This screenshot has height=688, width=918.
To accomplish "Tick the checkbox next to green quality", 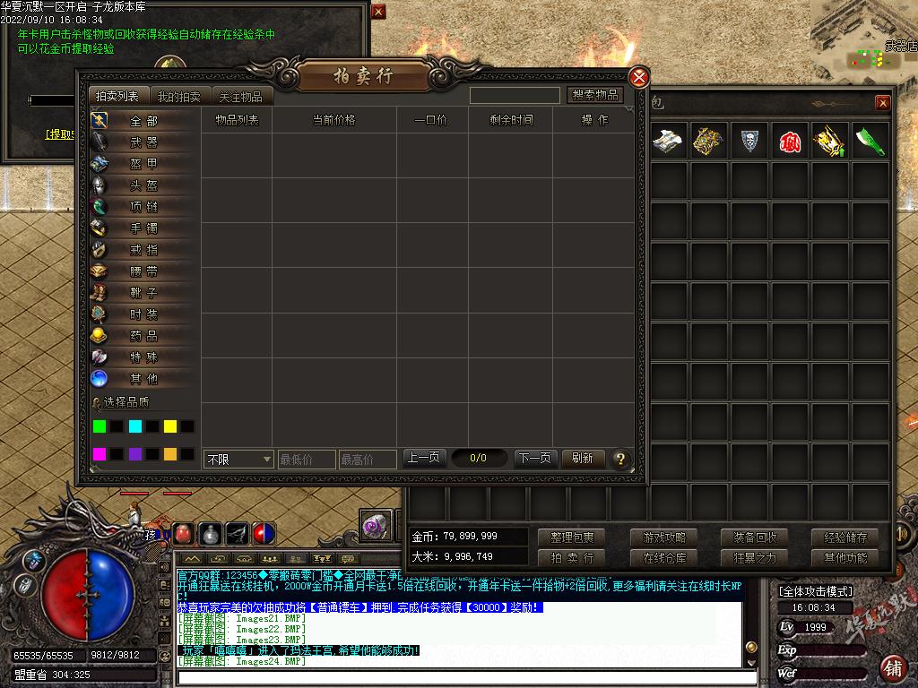I will tap(117, 426).
